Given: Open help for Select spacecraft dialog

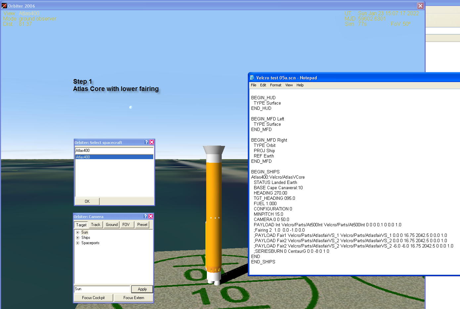Looking at the screenshot, I should [146, 142].
